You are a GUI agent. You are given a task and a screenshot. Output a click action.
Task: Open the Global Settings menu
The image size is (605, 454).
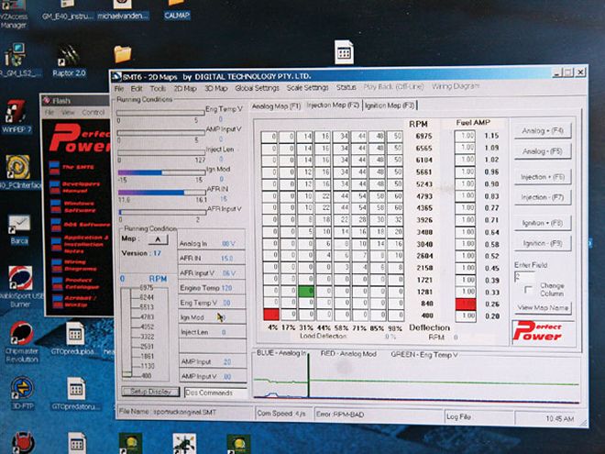point(257,88)
